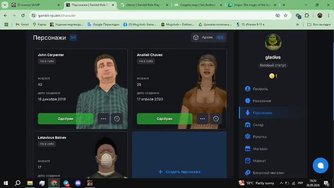Switch to the ID скинов SA:MP tab
The image size is (334, 188).
click(36, 5)
